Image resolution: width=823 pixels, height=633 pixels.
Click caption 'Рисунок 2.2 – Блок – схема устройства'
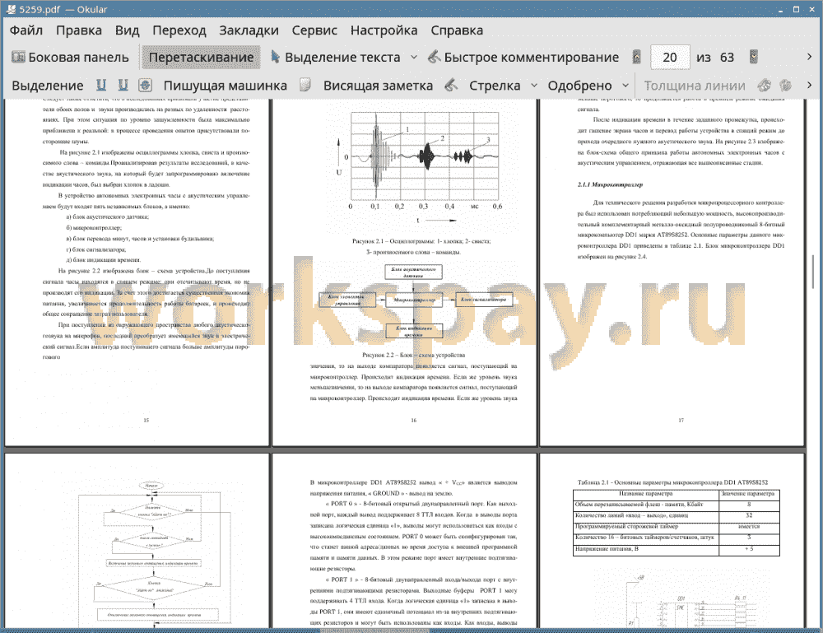[413, 356]
